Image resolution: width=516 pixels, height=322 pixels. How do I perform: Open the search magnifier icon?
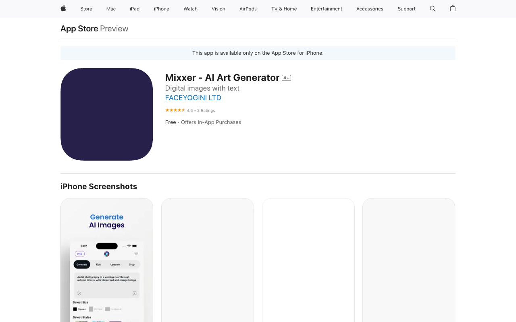(x=433, y=8)
